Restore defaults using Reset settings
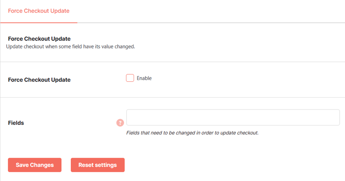The width and height of the screenshot is (345, 181). coord(98,165)
